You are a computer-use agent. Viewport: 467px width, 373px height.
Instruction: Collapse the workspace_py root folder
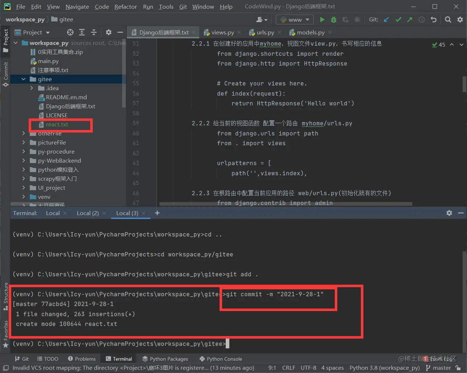click(16, 43)
